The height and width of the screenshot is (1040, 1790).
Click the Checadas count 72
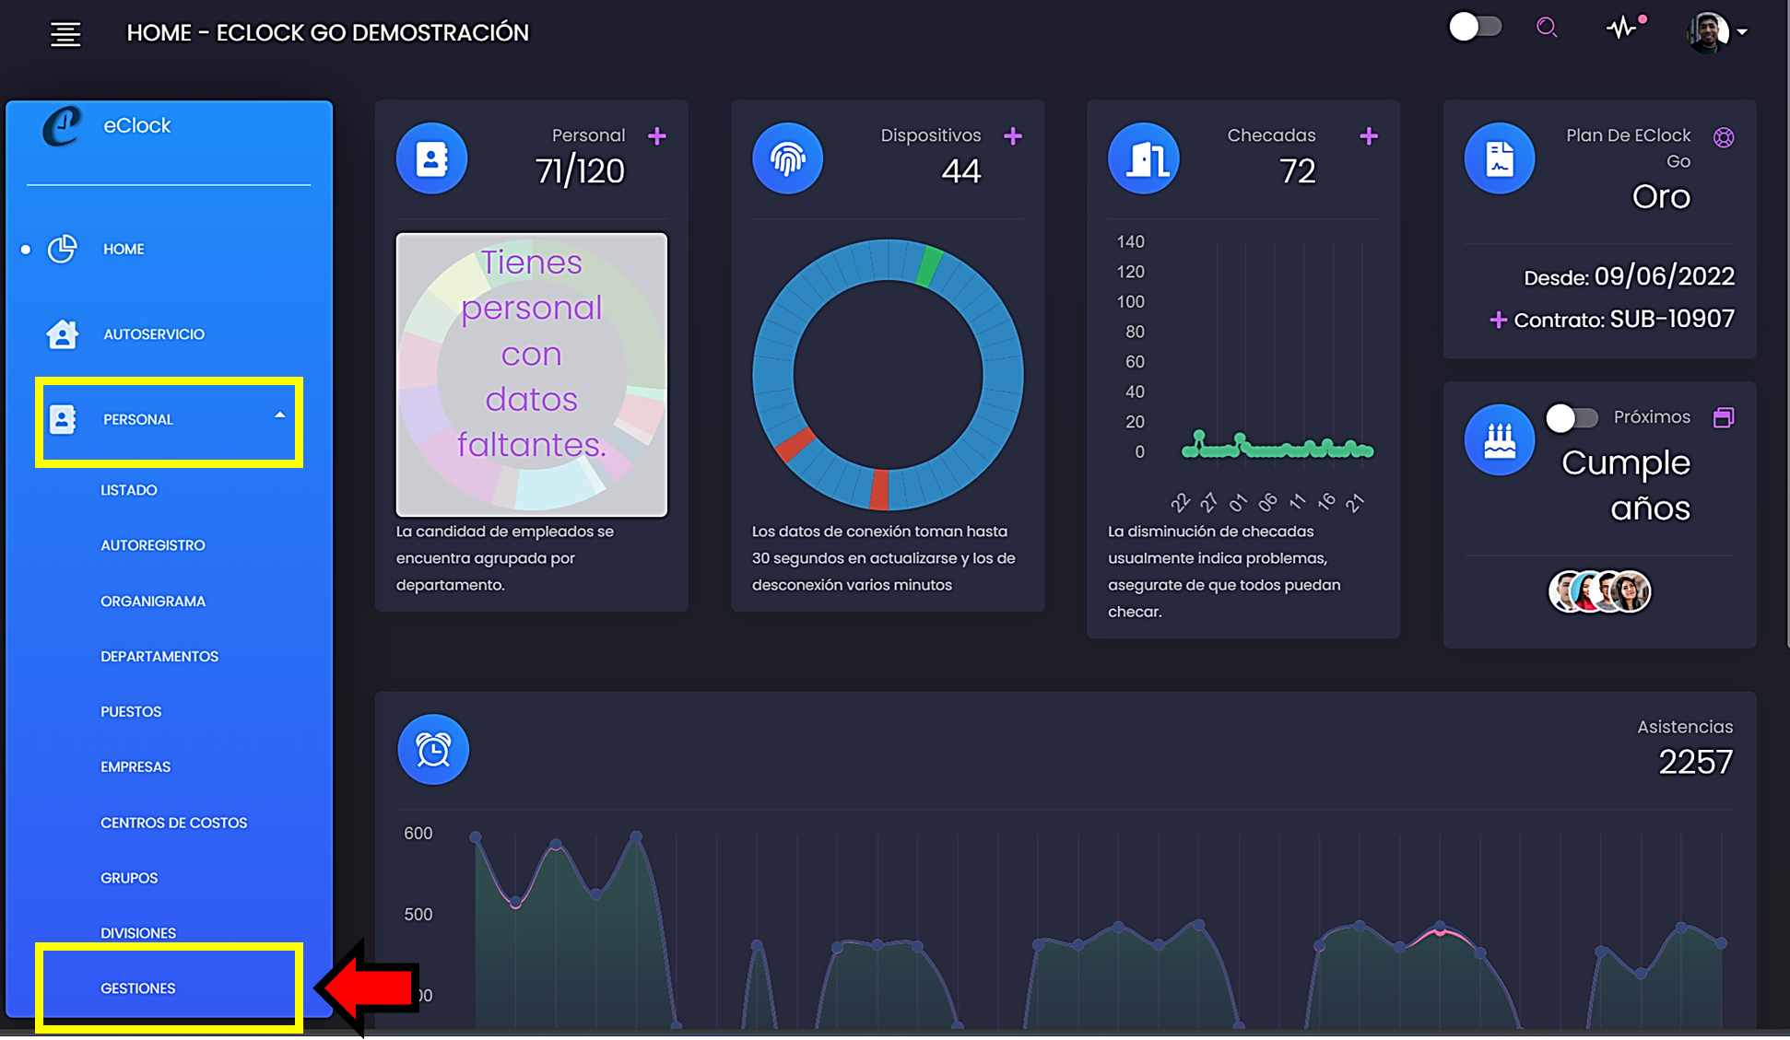coord(1297,171)
